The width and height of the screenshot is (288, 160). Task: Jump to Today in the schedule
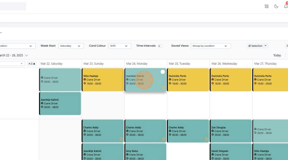click(x=277, y=55)
